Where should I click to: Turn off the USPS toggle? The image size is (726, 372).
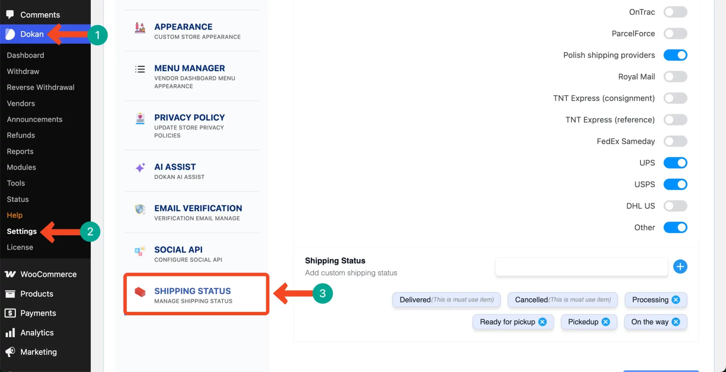pos(675,184)
